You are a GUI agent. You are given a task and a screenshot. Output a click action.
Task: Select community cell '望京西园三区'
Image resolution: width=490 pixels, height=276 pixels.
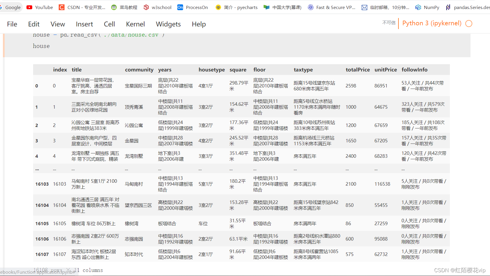pos(138,205)
